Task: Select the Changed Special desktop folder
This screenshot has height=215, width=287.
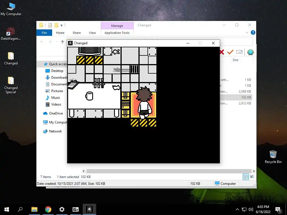Action: [11, 85]
